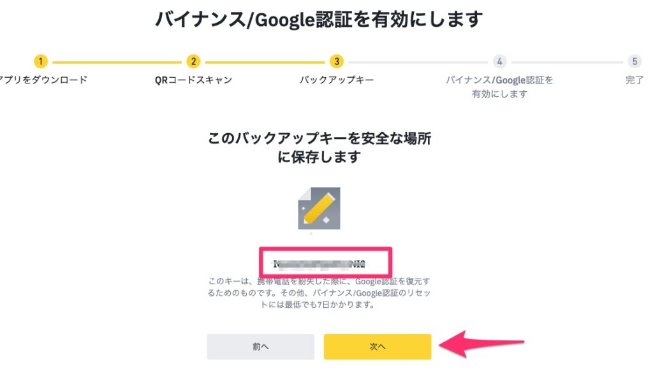Select step 1 circle icon
This screenshot has height=383, width=653.
[x=41, y=62]
